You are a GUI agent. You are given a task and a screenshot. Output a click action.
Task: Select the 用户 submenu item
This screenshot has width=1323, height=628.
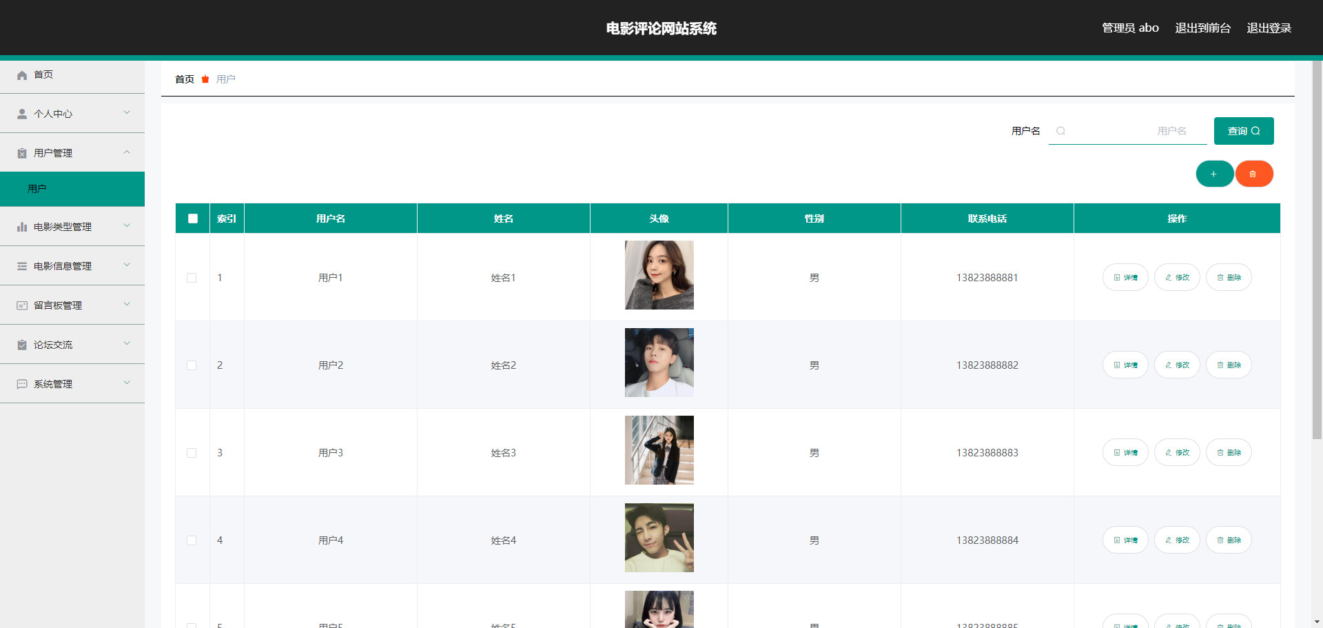(72, 189)
